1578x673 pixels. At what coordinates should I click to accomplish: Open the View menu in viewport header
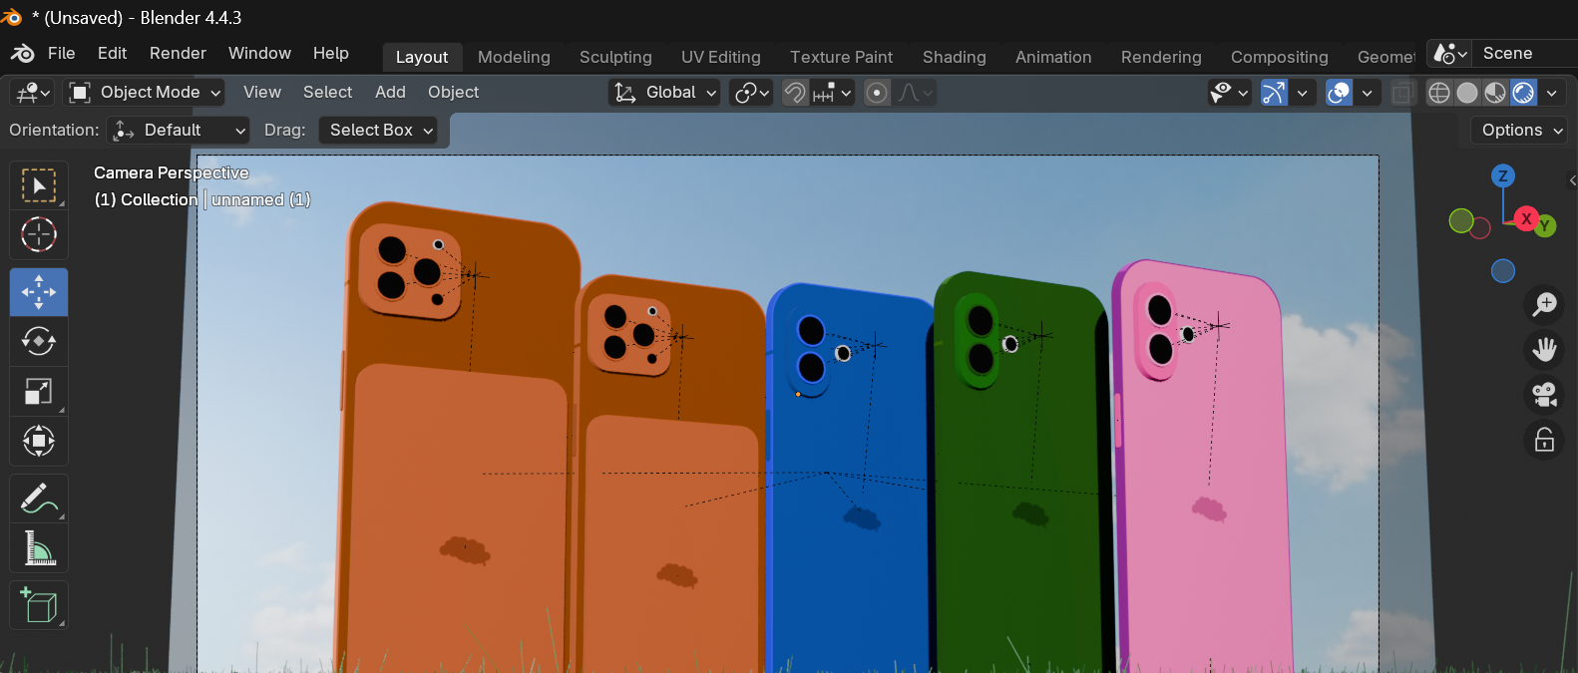point(262,93)
